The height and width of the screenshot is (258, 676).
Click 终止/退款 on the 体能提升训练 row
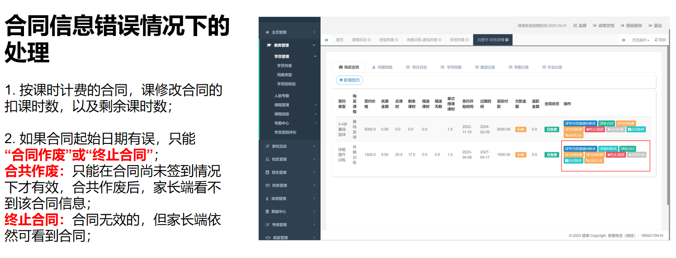click(x=616, y=155)
